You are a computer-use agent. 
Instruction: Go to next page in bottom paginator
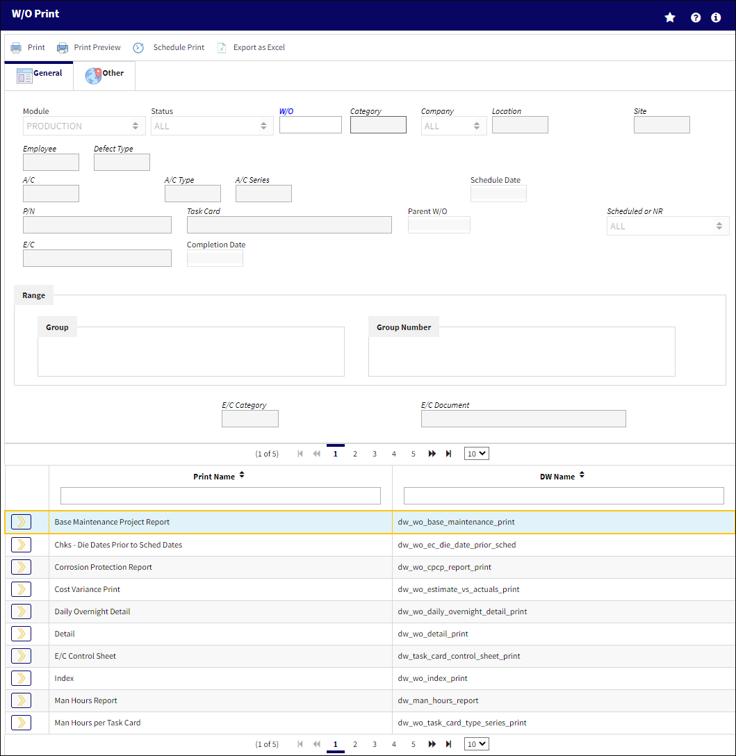click(x=432, y=744)
